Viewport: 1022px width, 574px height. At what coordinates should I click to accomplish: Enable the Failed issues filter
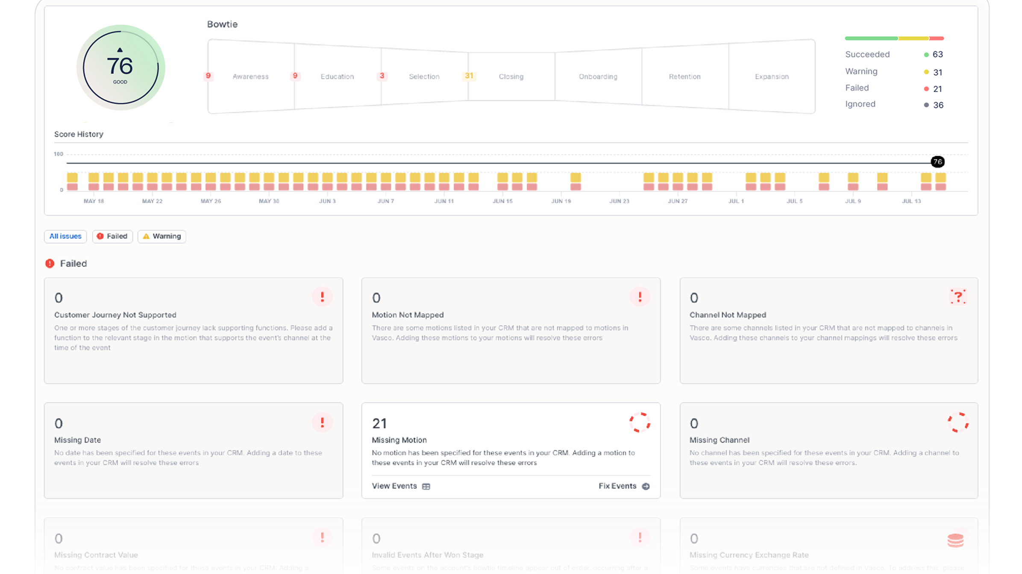[x=112, y=236]
